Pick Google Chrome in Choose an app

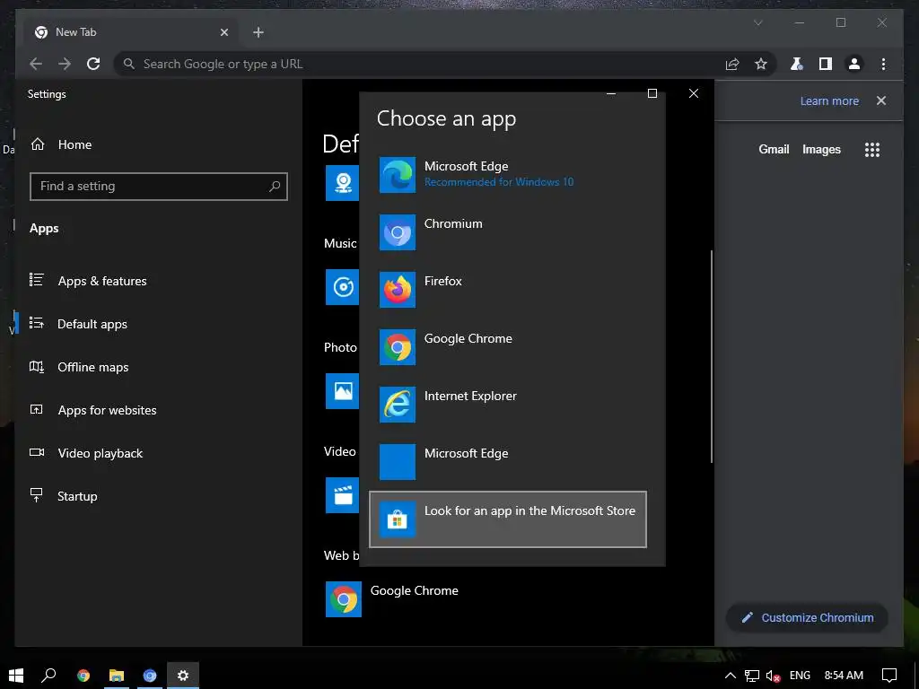(508, 347)
